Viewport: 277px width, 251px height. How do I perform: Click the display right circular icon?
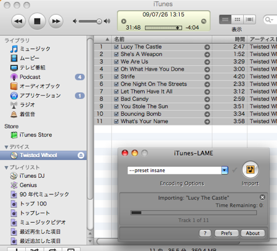pos(204,21)
